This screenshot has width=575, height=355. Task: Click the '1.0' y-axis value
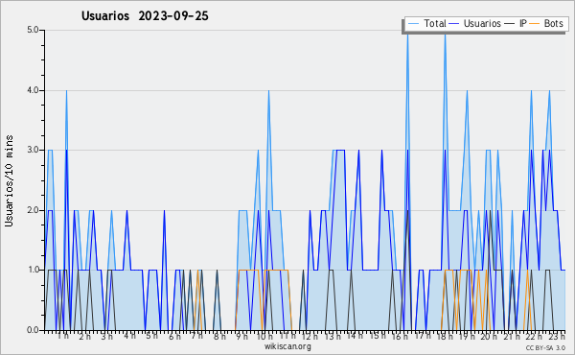pos(33,271)
